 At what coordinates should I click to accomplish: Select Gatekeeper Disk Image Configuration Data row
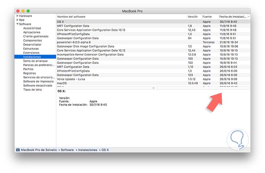153,46
